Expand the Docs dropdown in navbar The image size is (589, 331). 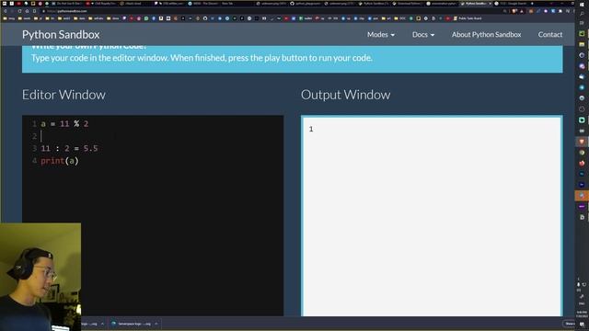pyautogui.click(x=423, y=35)
